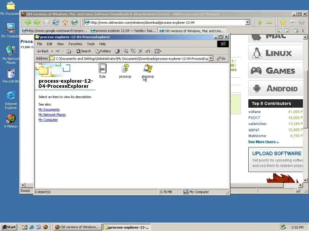Open the Tools menu in Explorer

tap(91, 44)
